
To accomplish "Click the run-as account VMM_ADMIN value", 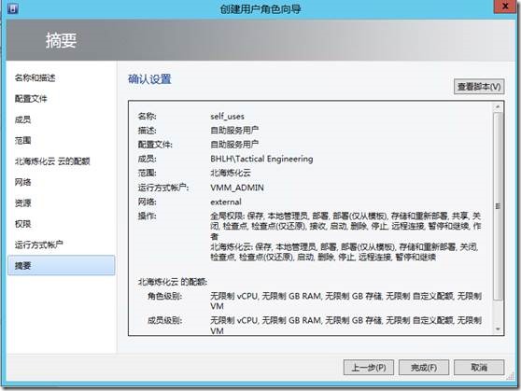I will (x=237, y=188).
